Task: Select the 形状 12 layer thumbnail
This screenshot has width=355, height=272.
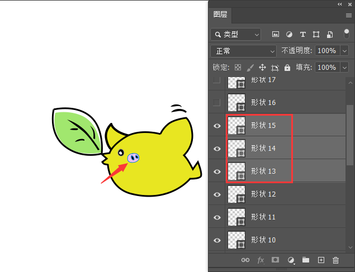Action: (236, 194)
